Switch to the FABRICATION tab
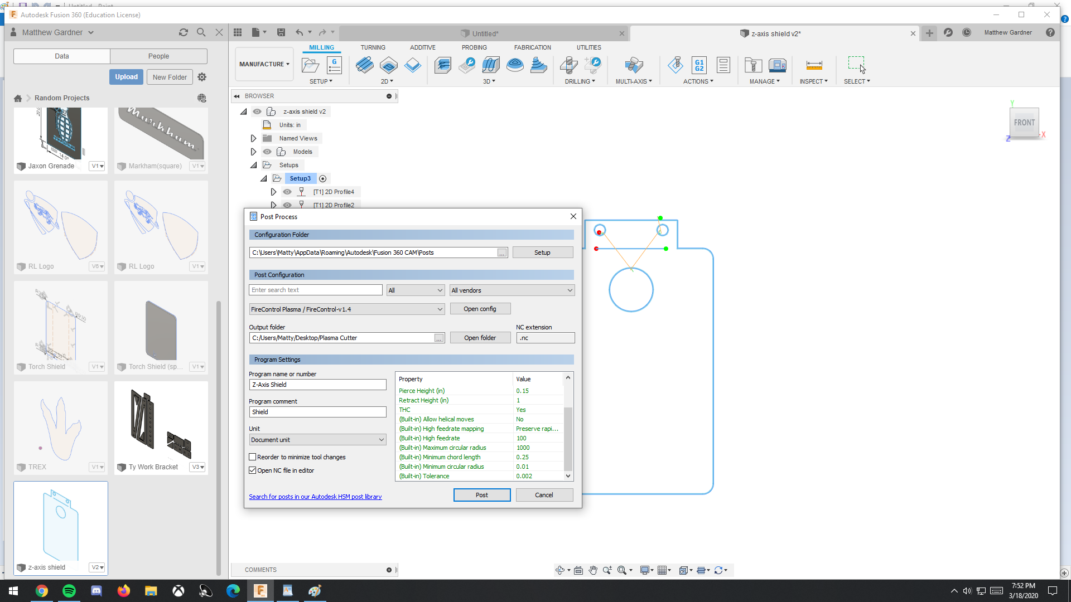 click(532, 47)
